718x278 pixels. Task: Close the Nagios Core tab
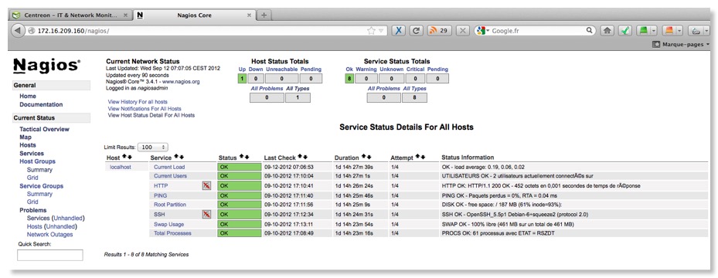point(249,15)
